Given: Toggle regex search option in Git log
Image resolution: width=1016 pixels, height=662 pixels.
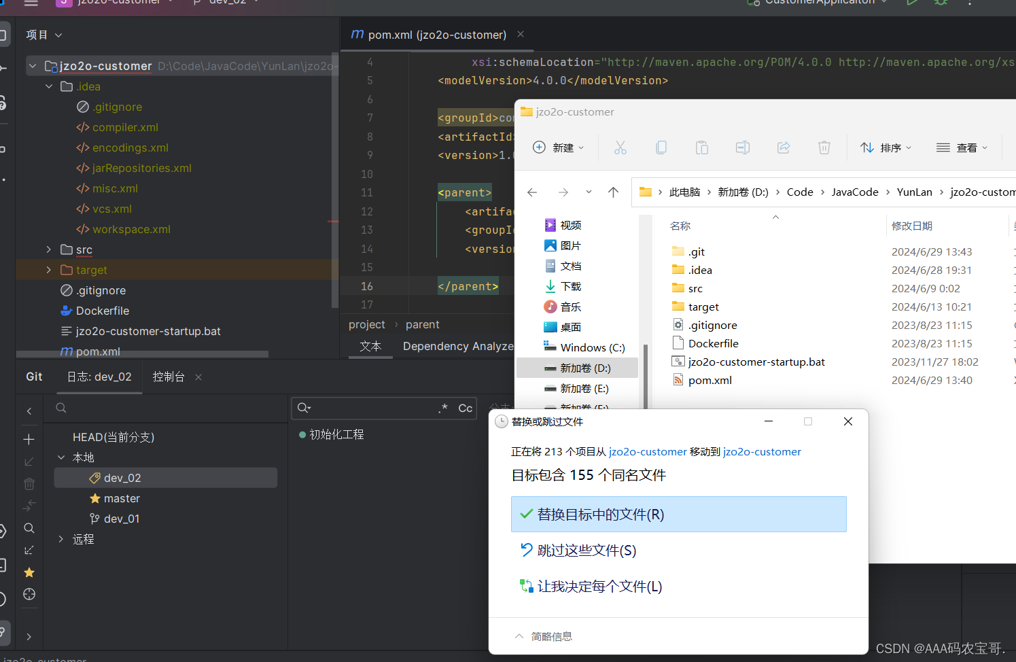Looking at the screenshot, I should pos(443,408).
